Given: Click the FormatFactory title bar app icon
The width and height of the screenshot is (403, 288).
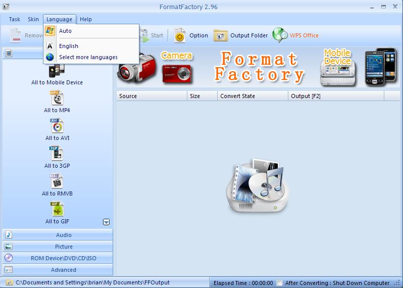Looking at the screenshot, I should click(x=6, y=7).
